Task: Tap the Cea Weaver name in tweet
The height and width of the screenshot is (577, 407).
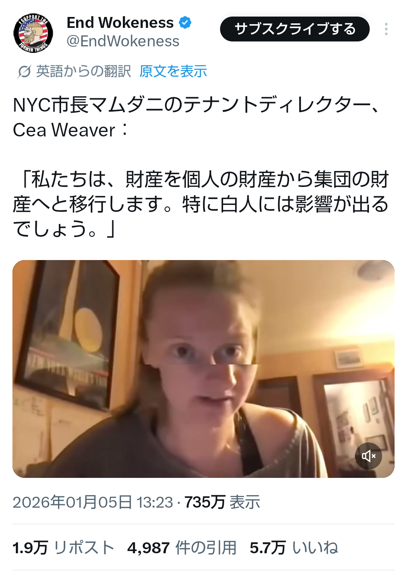Action: [64, 130]
